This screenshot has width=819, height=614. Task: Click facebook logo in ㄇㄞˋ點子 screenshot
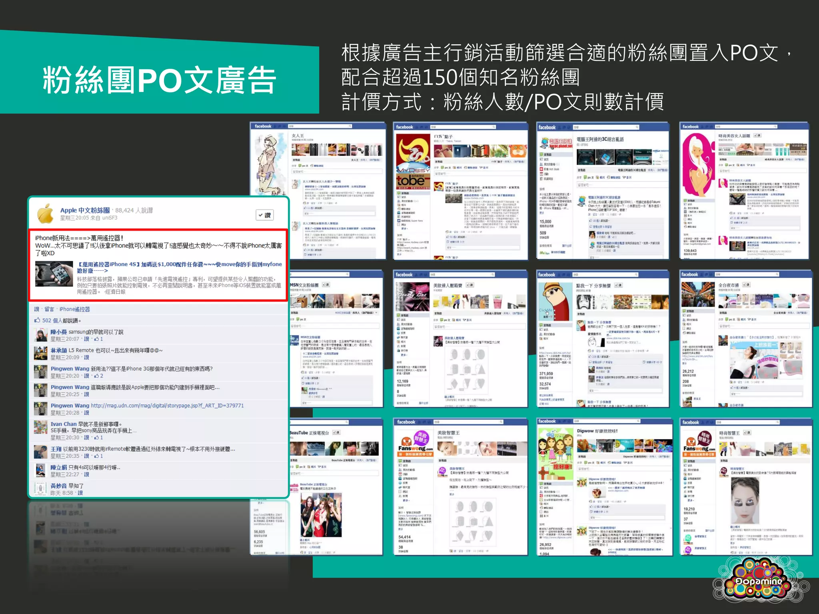click(404, 127)
